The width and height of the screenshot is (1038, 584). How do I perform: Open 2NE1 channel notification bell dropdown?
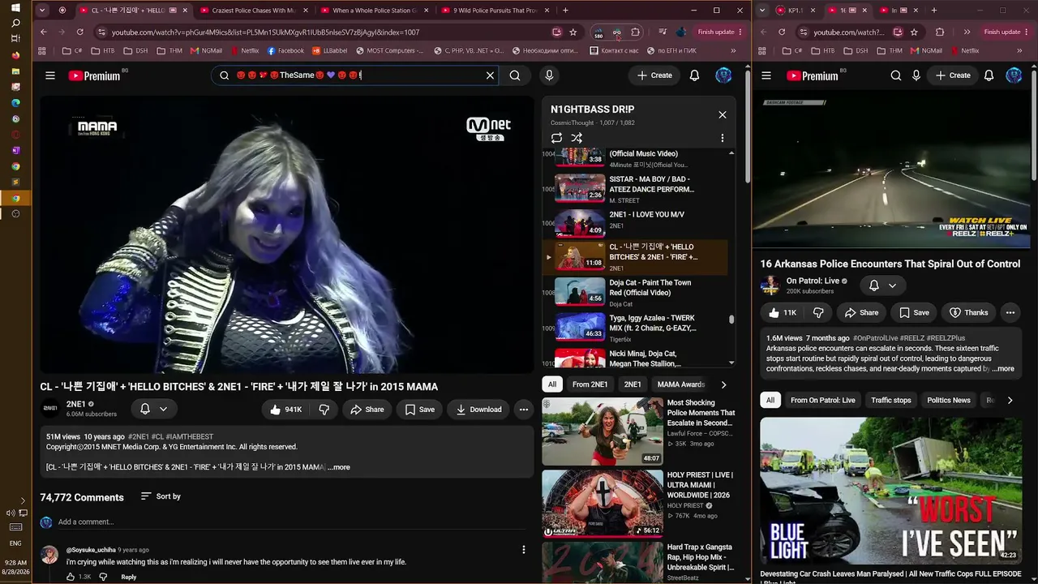pos(154,410)
